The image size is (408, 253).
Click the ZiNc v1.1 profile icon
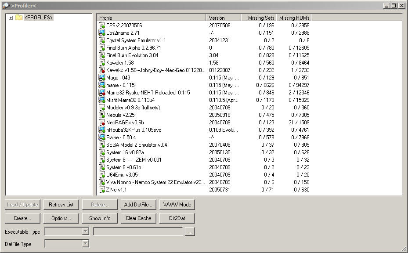pos(102,189)
